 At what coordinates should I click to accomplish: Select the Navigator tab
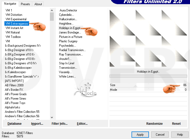pos(10,4)
